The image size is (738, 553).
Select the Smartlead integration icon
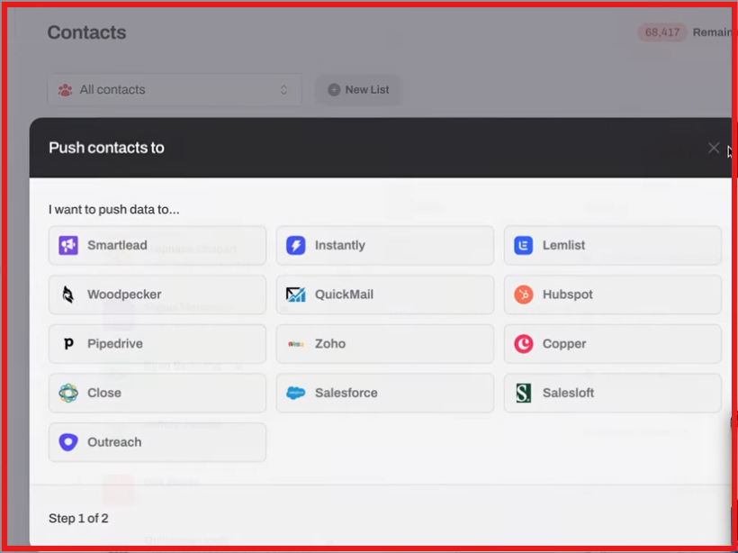tap(69, 245)
